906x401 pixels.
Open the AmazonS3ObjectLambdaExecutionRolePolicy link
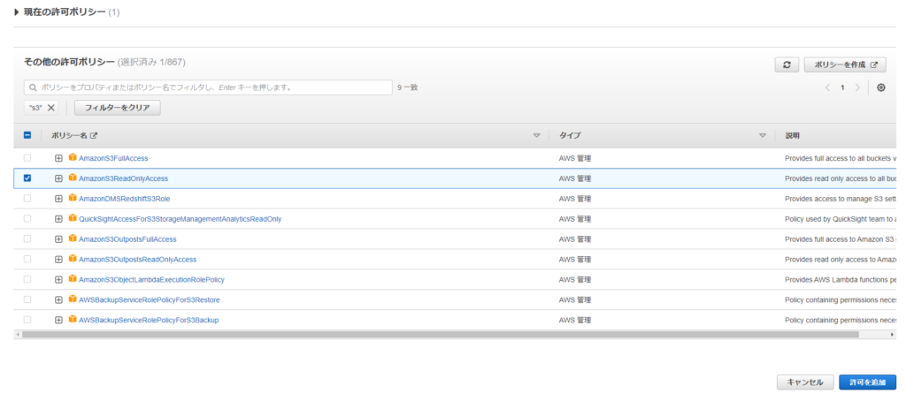pyautogui.click(x=151, y=279)
